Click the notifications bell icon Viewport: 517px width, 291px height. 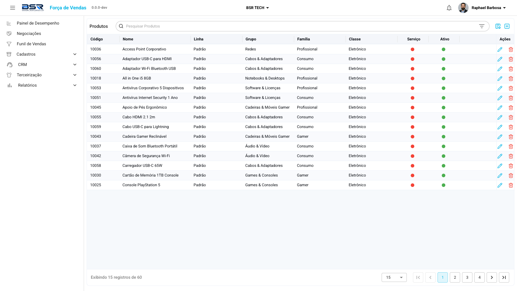click(x=449, y=8)
